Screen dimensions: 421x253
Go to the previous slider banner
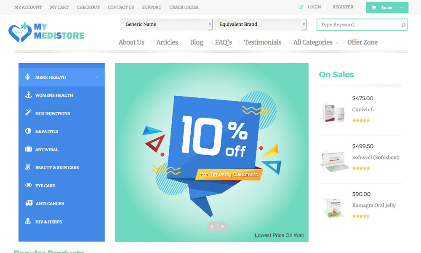click(x=212, y=226)
